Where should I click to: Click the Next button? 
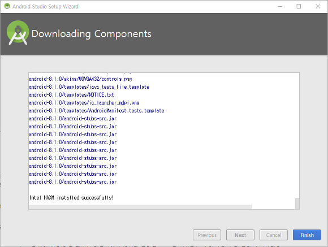[x=240, y=235]
